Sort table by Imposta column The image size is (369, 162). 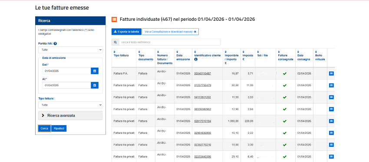tap(244, 52)
